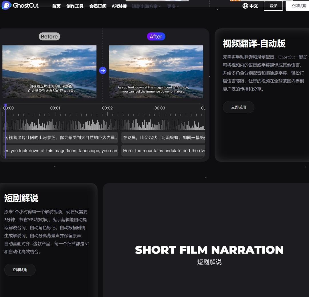
Task: Click the globe language icon
Action: coord(245,6)
